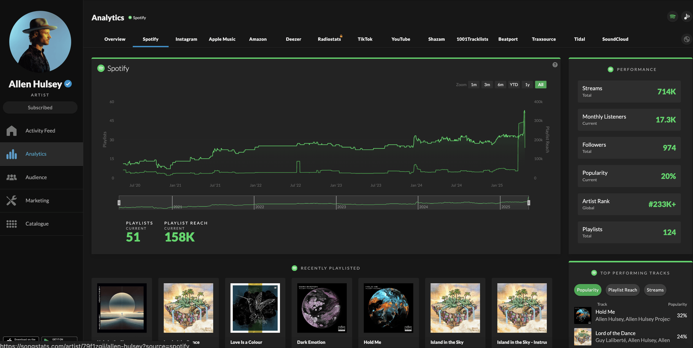Switch to the TikTok tab
Image resolution: width=693 pixels, height=348 pixels.
click(x=365, y=39)
